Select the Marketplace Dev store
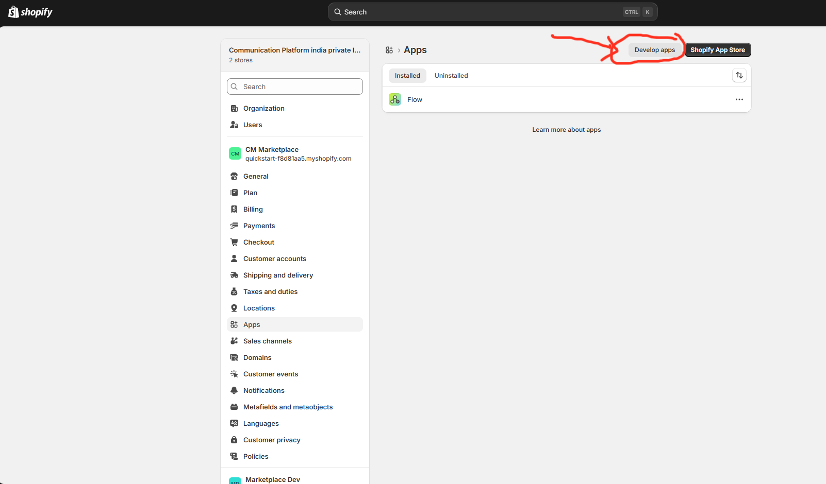This screenshot has height=484, width=826. 295,479
